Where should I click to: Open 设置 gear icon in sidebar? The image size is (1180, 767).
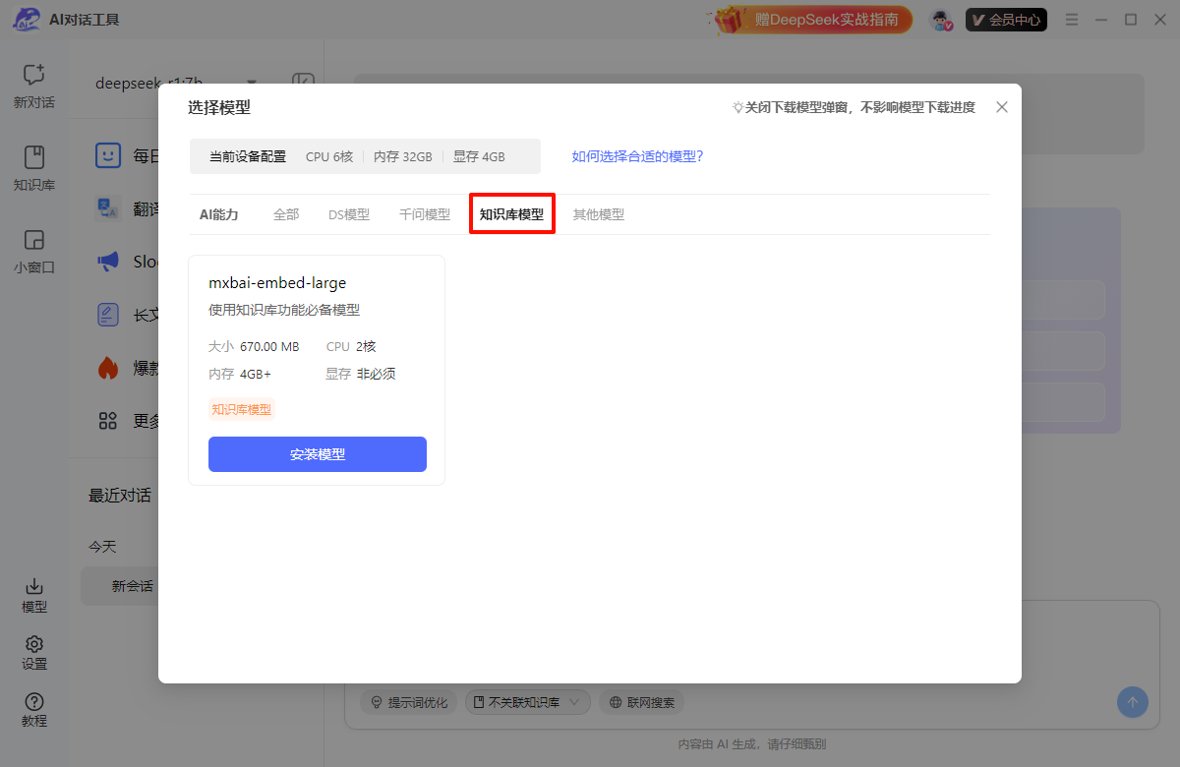coord(34,644)
